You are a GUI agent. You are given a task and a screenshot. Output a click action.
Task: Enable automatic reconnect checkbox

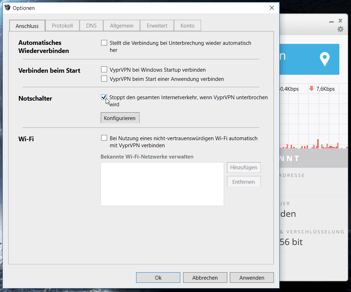point(104,43)
